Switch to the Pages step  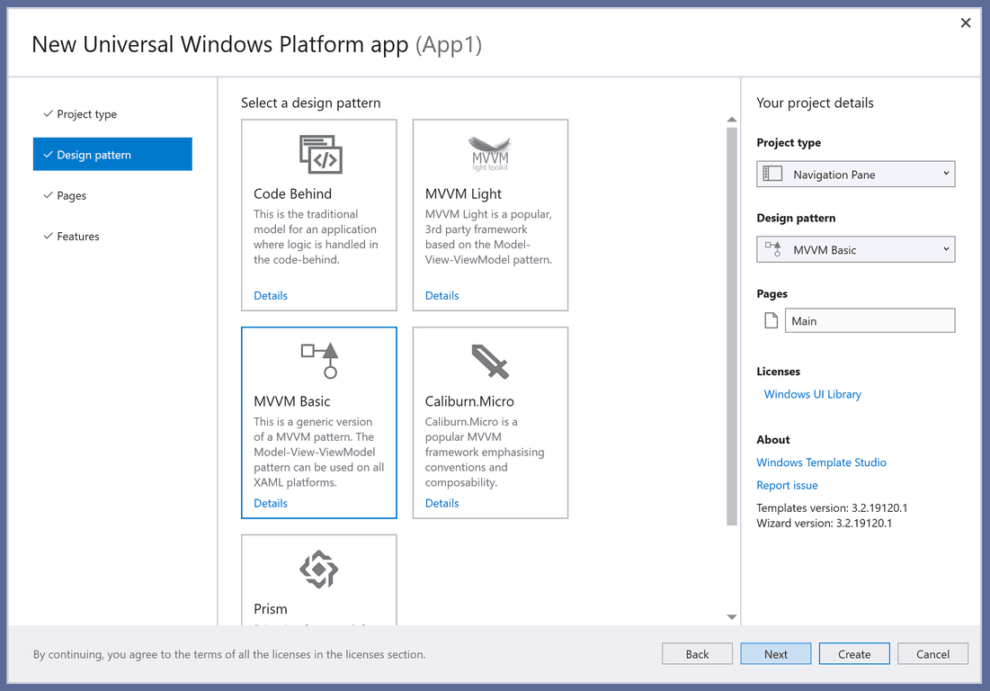(x=112, y=195)
